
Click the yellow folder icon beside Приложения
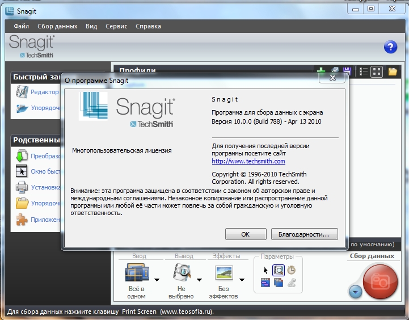click(x=22, y=203)
